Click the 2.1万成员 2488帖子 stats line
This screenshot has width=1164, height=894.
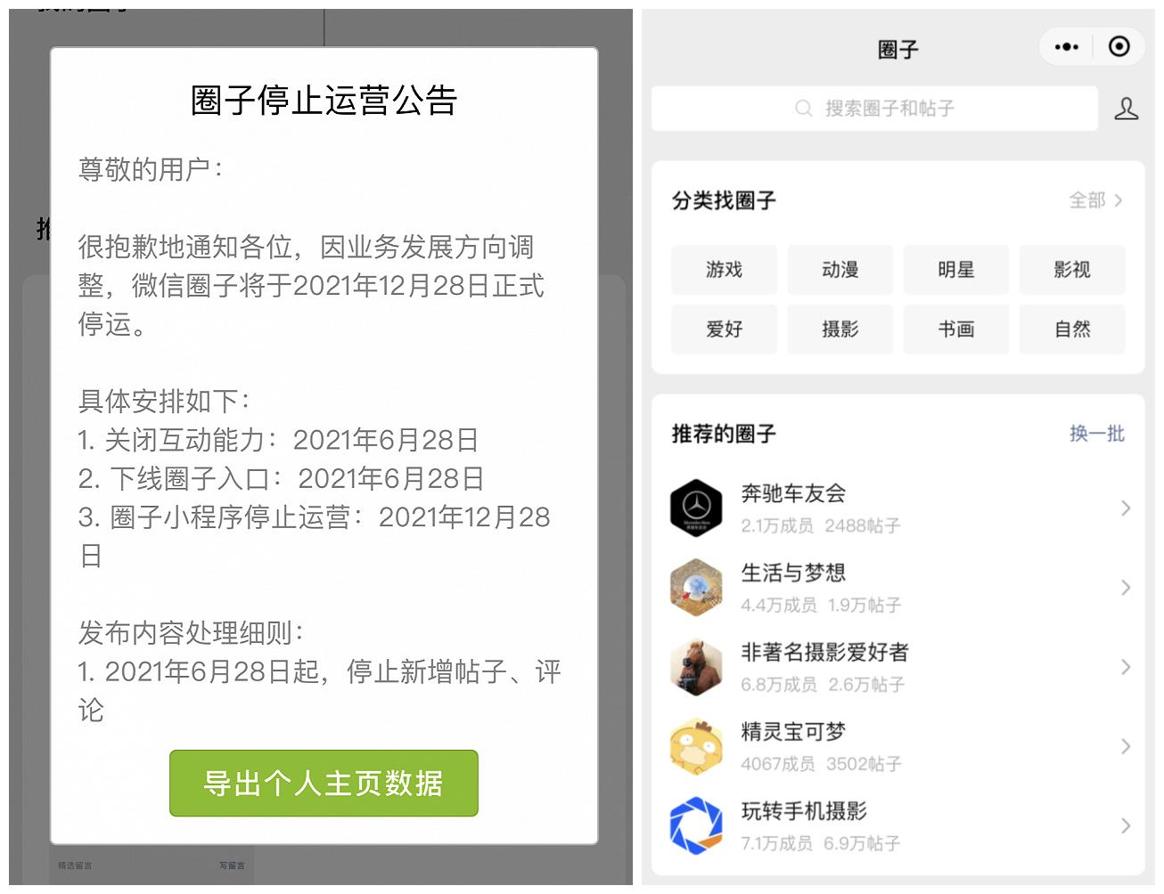pyautogui.click(x=821, y=525)
